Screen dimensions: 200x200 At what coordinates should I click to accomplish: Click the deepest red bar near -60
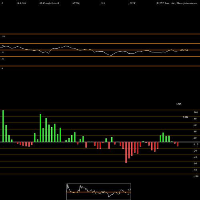(126, 152)
